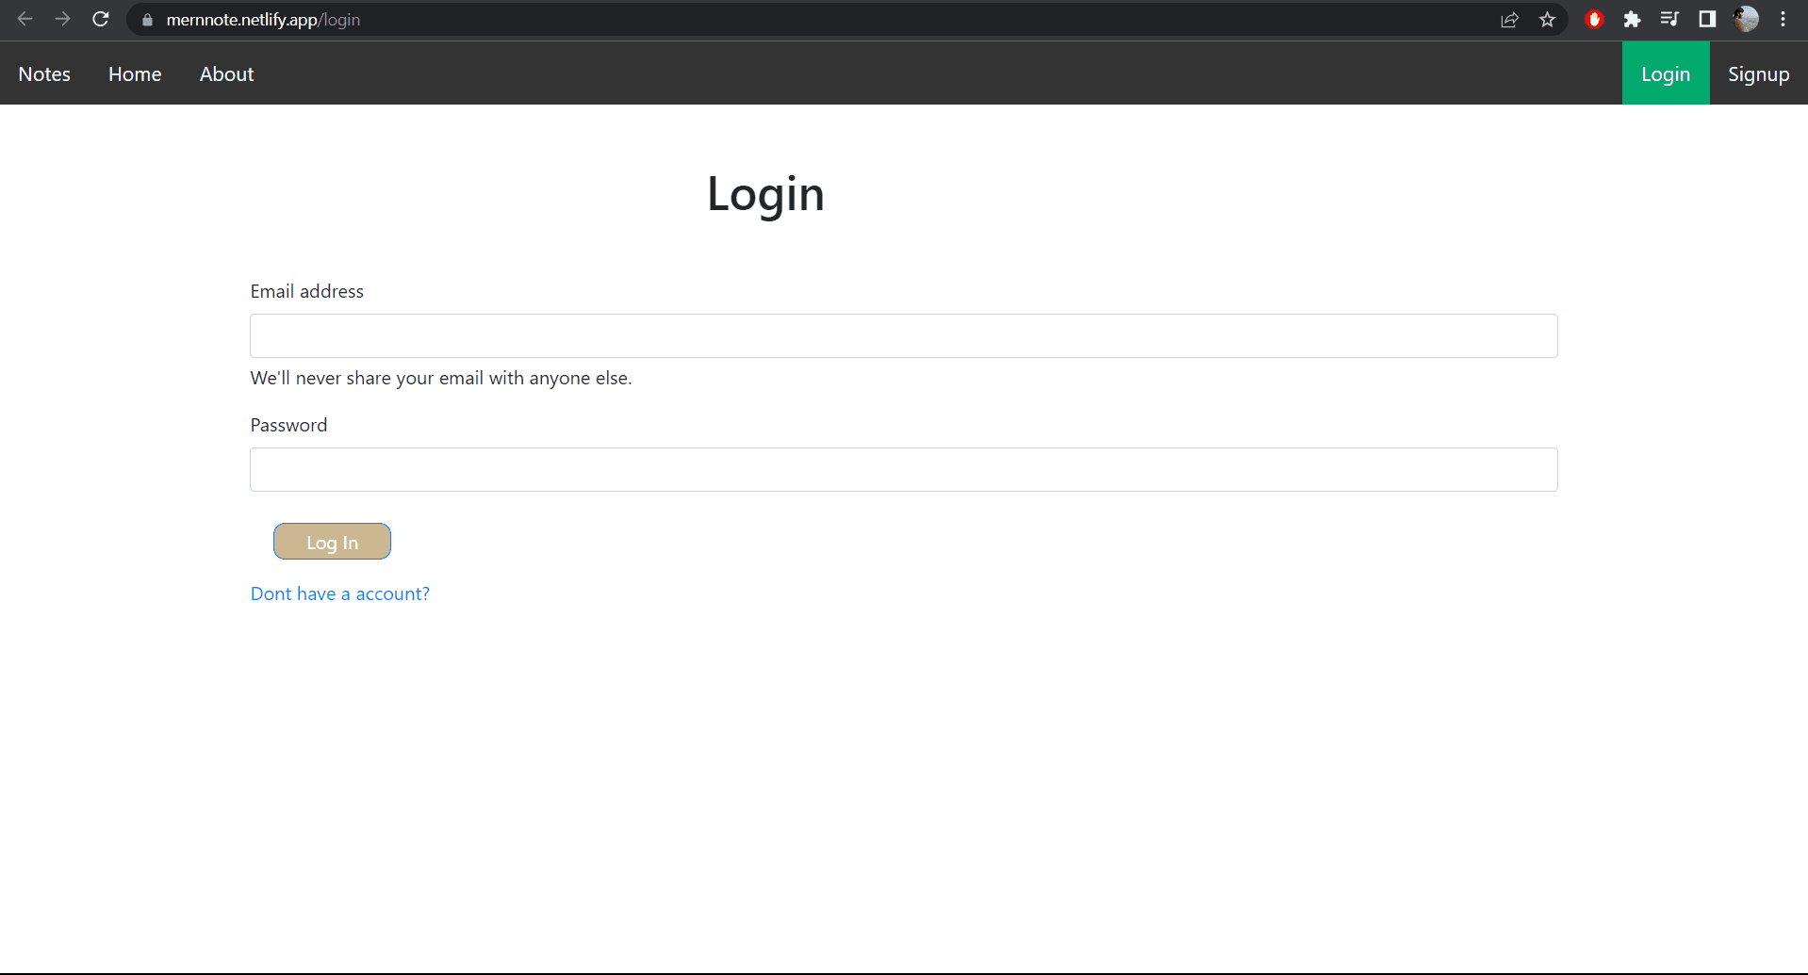Open the Chrome profile avatar
The image size is (1808, 975).
[x=1746, y=20]
